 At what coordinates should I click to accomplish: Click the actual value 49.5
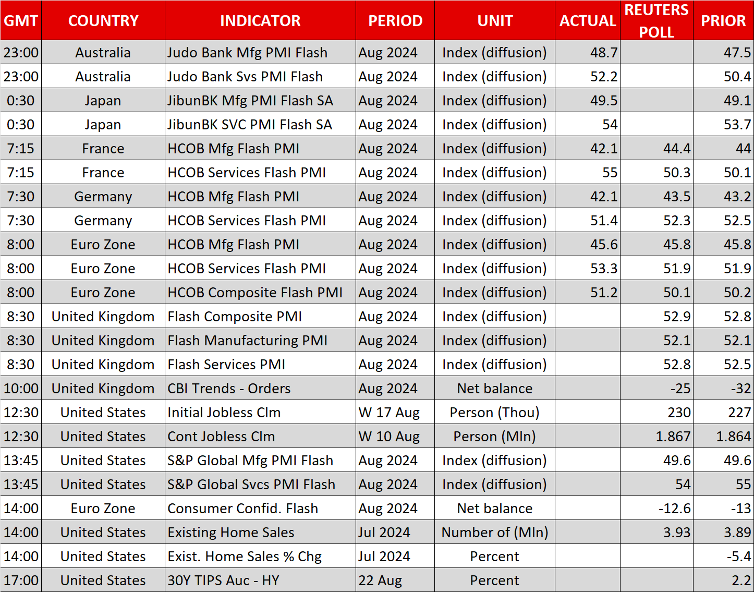tap(603, 100)
